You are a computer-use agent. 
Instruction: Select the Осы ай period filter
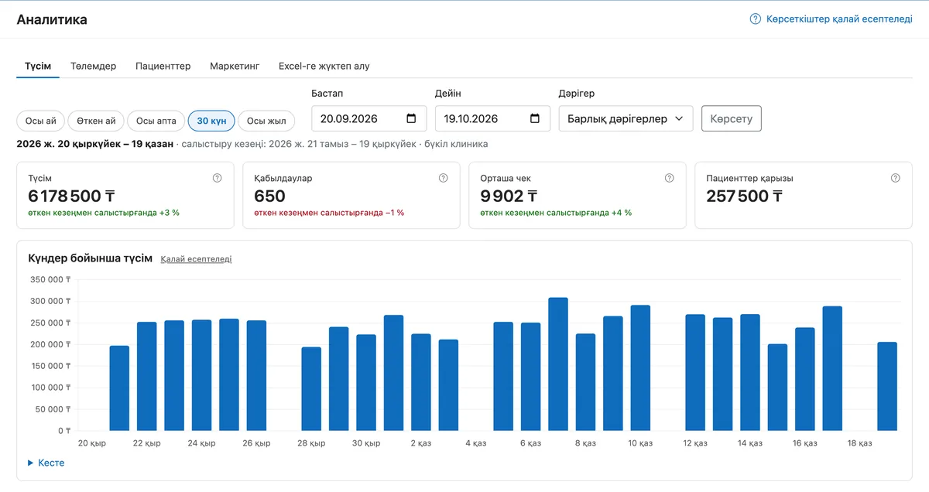tap(41, 121)
